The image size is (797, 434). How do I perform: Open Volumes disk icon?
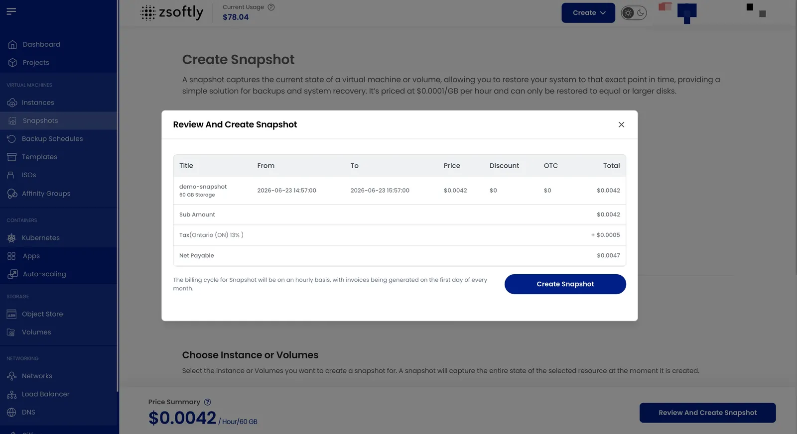click(11, 332)
